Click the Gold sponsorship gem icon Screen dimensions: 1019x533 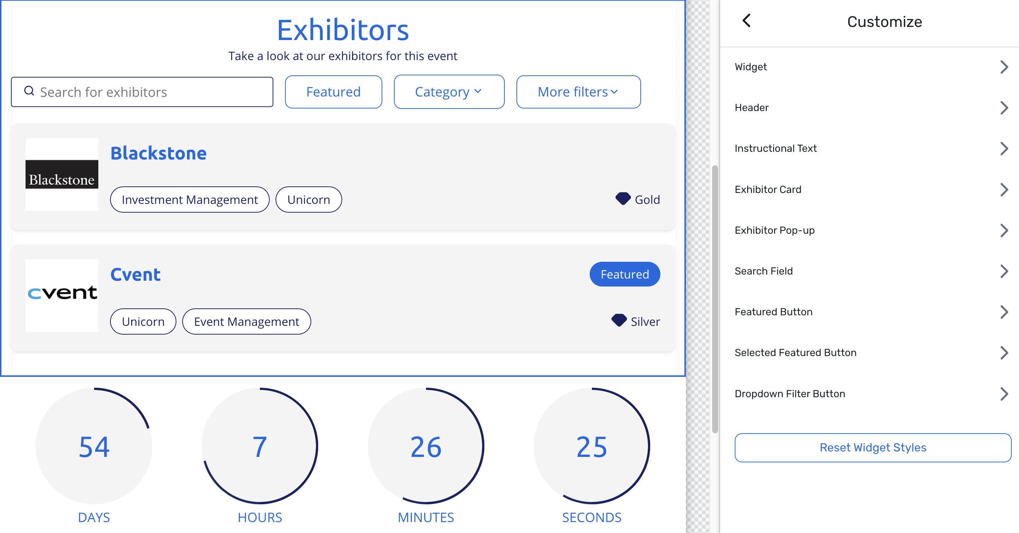click(x=622, y=199)
